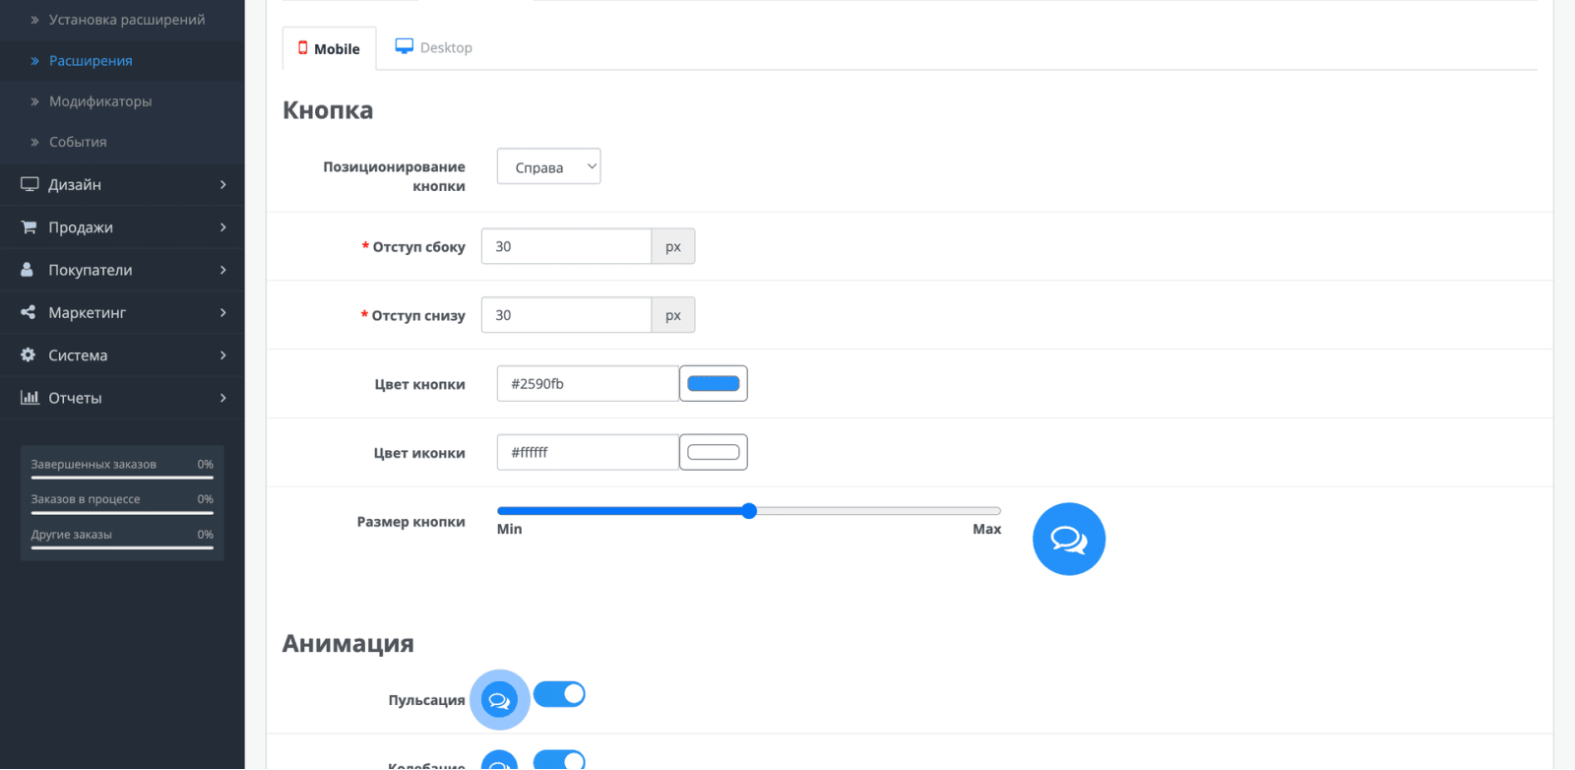Open the Маркетинг sidebar section
The image size is (1575, 770).
(122, 312)
